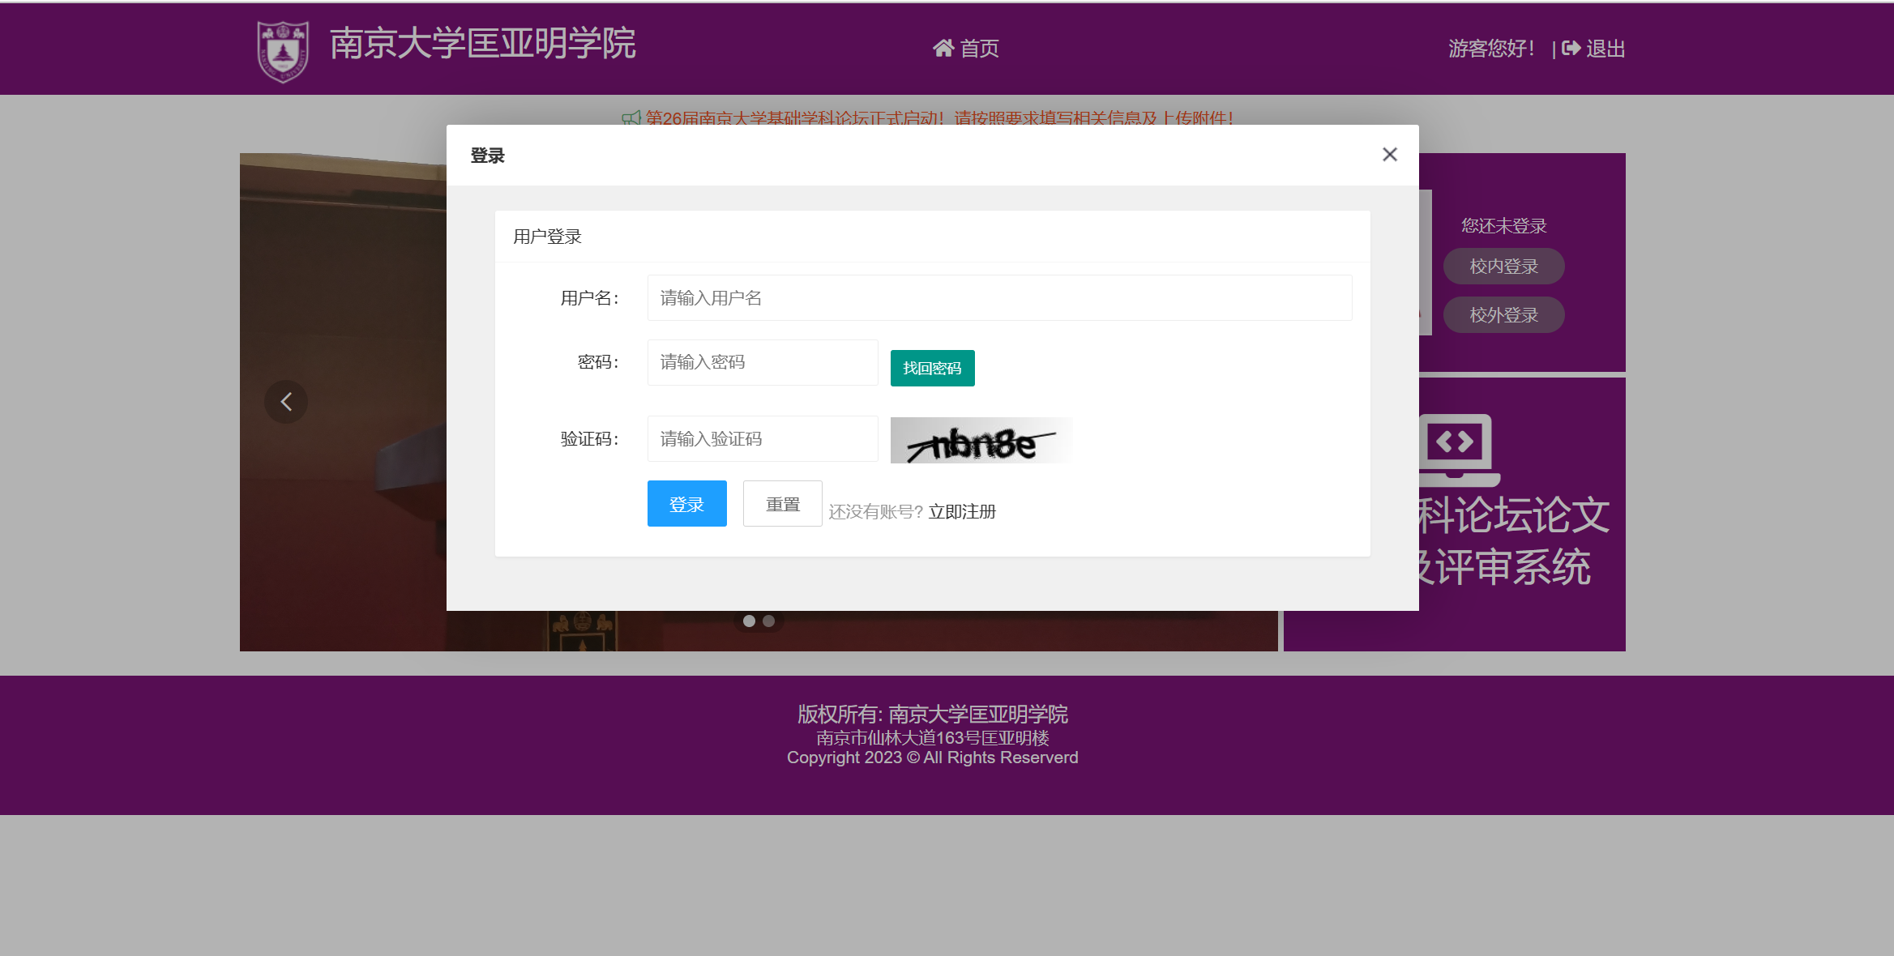Select the second carousel indicator dot

(769, 621)
